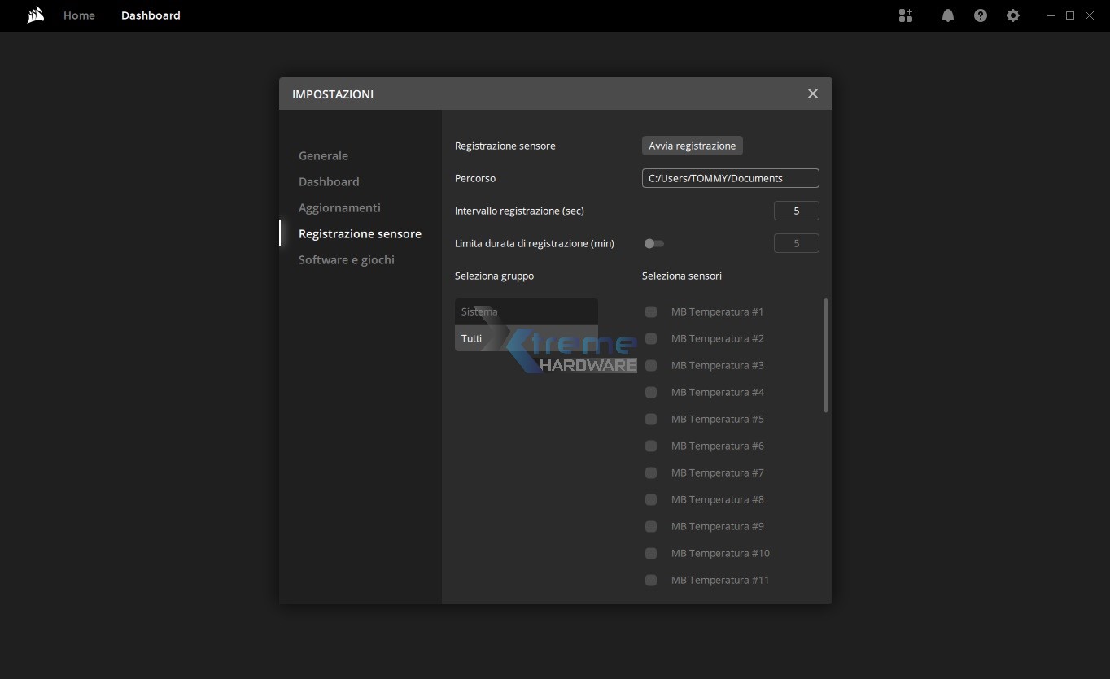The image size is (1110, 679).
Task: Click the Intervallo registrazione seconds field
Action: (796, 211)
